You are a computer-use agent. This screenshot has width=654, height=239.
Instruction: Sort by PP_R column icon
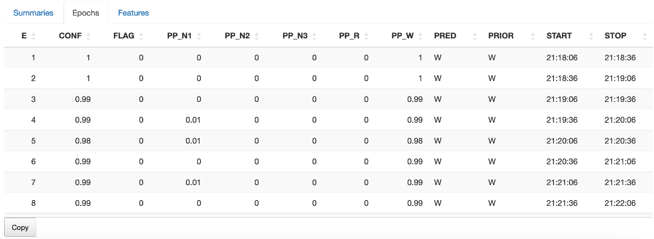click(367, 36)
